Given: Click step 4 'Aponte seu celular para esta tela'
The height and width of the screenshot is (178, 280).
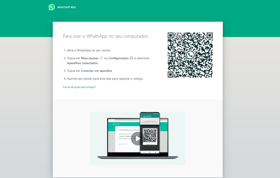Looking at the screenshot, I should pyautogui.click(x=105, y=79).
